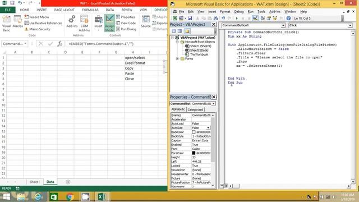The height and width of the screenshot is (202, 359).
Task: Undo last action in VBA editor
Action: coord(223,18)
